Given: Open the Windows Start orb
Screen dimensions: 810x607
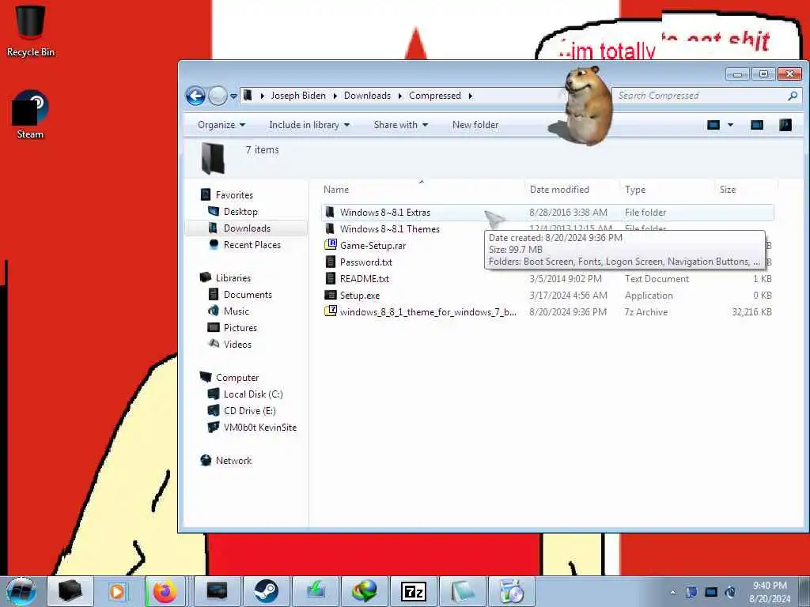Looking at the screenshot, I should (x=21, y=591).
